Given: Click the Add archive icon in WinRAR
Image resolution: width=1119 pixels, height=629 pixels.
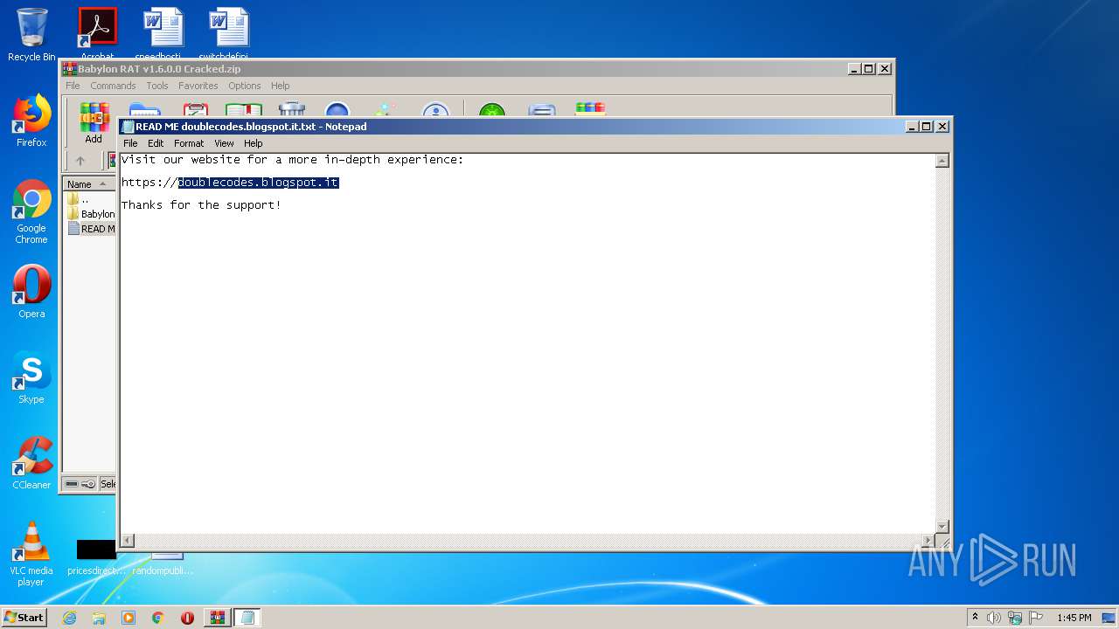Looking at the screenshot, I should click(x=94, y=123).
